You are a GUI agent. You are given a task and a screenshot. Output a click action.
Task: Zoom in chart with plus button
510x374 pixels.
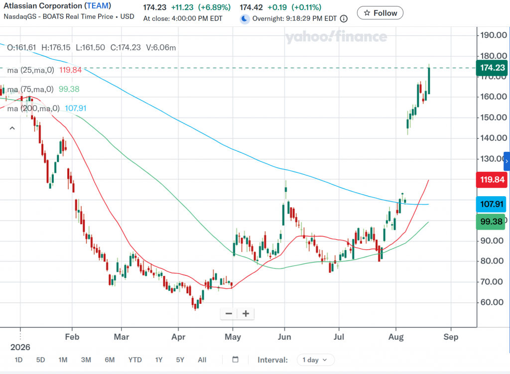point(246,314)
